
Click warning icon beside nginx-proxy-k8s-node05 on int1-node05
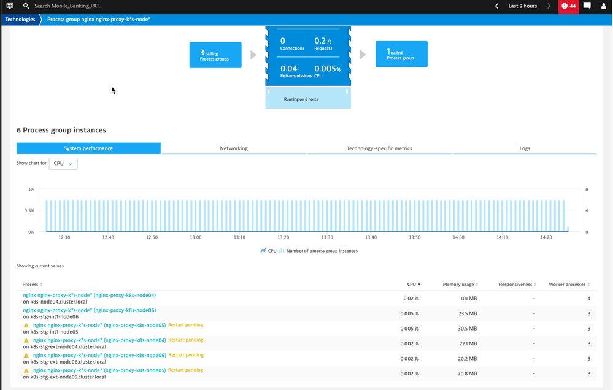[26, 326]
